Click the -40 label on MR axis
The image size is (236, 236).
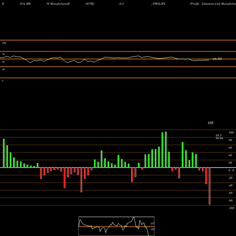point(230,185)
